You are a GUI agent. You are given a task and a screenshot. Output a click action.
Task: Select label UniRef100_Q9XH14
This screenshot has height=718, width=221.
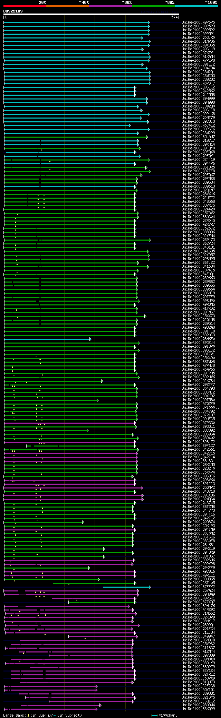pyautogui.click(x=198, y=144)
